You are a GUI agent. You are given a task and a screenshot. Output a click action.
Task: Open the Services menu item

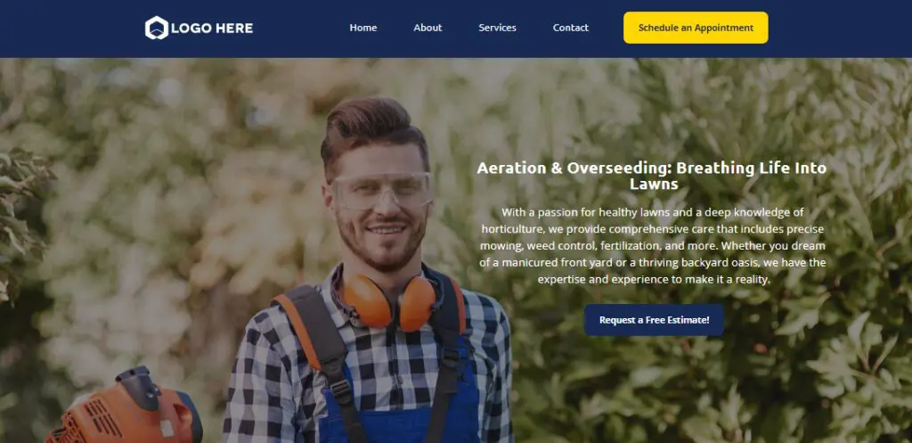497,28
